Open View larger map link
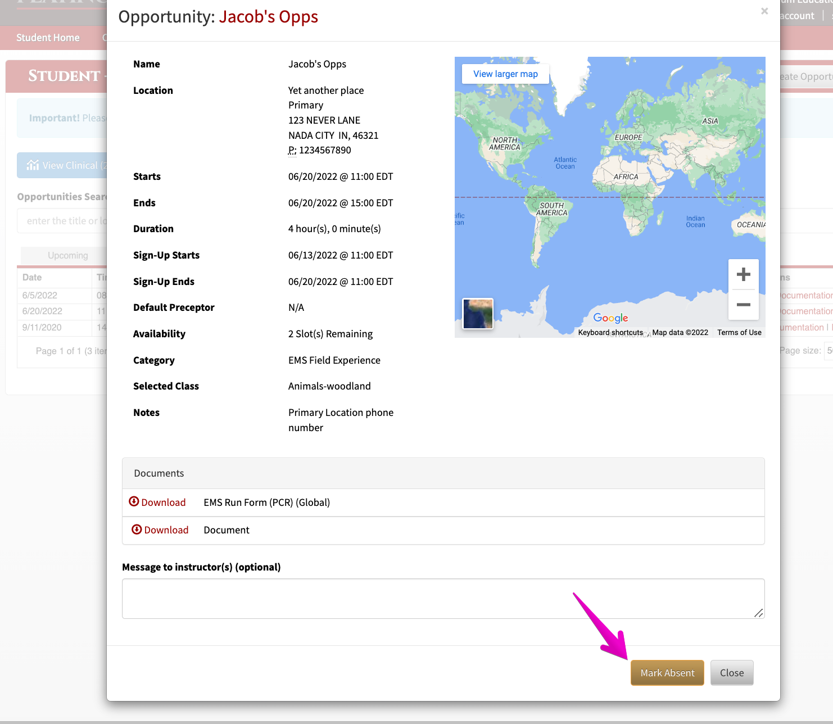This screenshot has height=724, width=833. 505,74
